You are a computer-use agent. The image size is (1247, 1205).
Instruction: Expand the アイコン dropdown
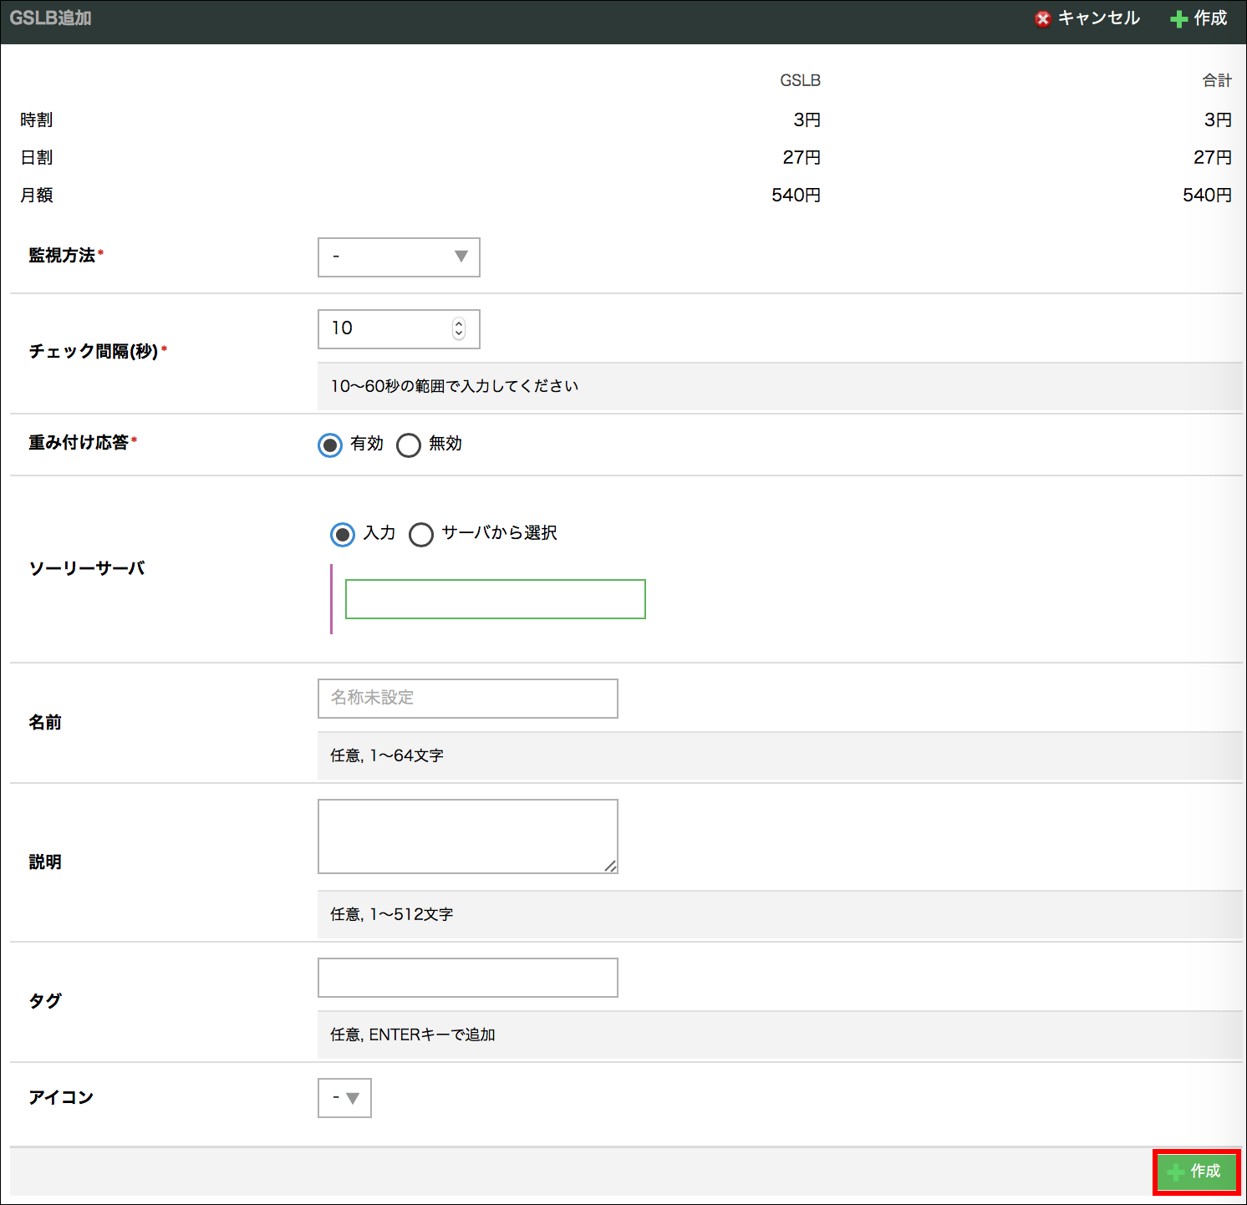click(x=344, y=1098)
